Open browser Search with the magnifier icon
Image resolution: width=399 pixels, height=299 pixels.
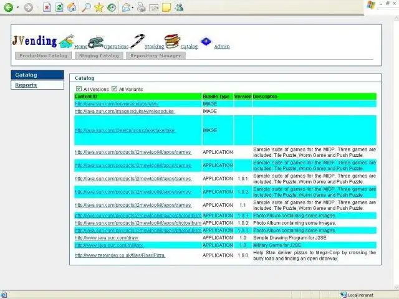(x=86, y=7)
